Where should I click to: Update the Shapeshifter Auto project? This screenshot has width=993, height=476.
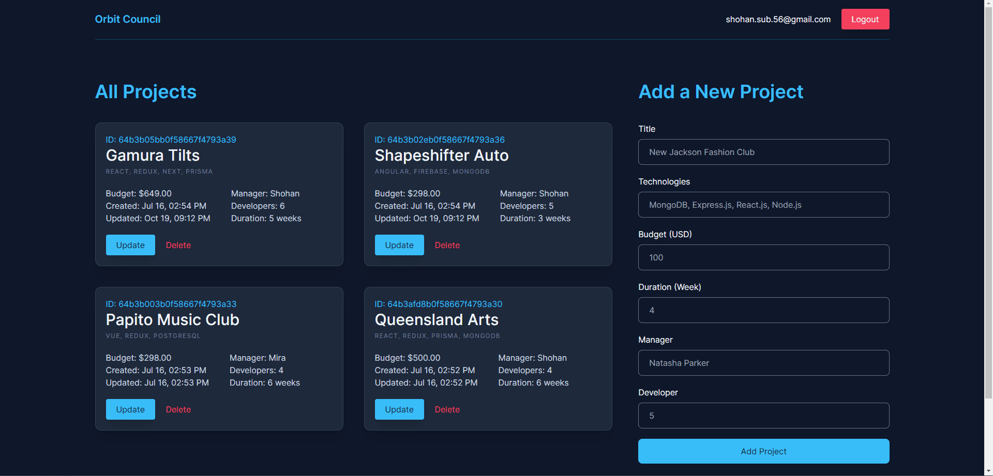[399, 245]
